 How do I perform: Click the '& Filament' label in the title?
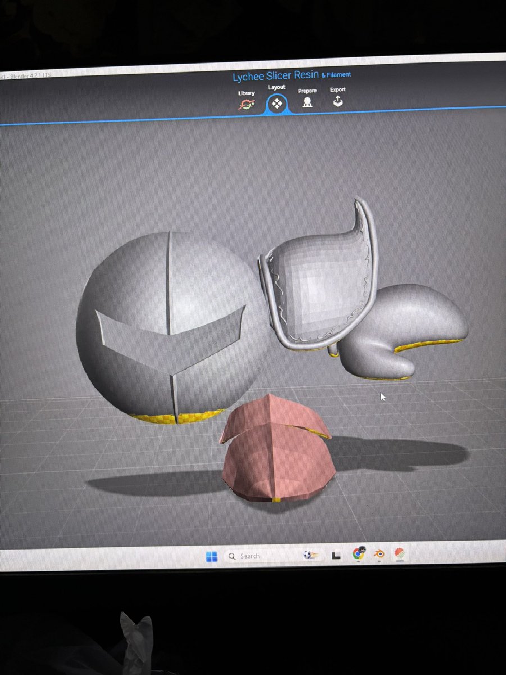coord(336,74)
